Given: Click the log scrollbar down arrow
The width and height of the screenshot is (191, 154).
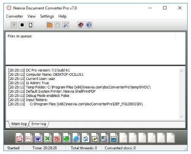Looking at the screenshot, I should 182,117.
